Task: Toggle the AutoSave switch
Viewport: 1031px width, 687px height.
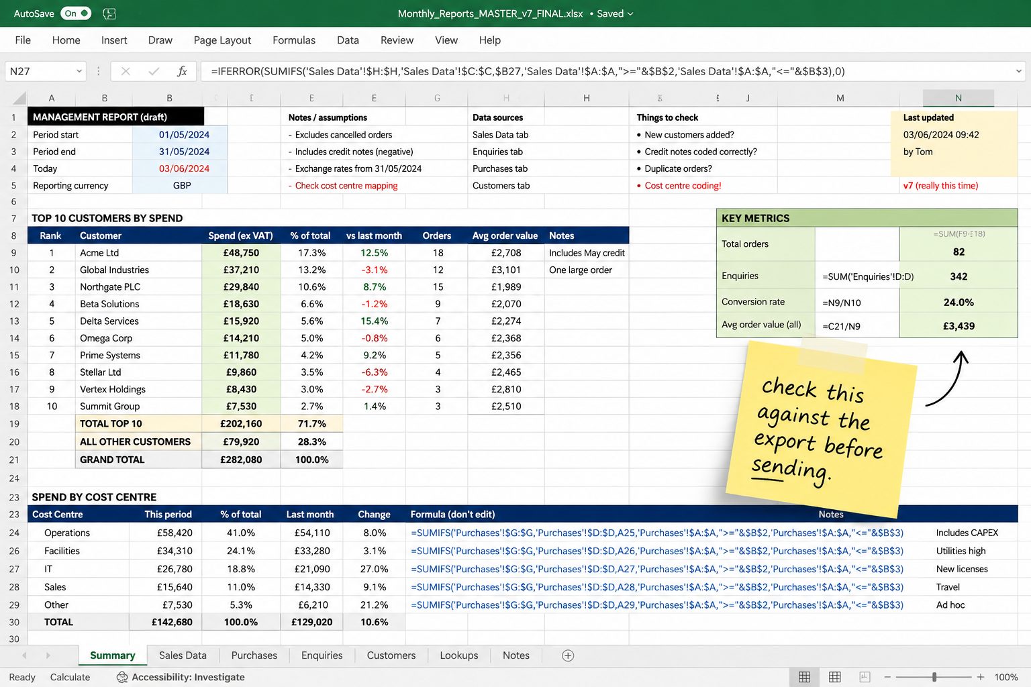Action: pos(76,13)
